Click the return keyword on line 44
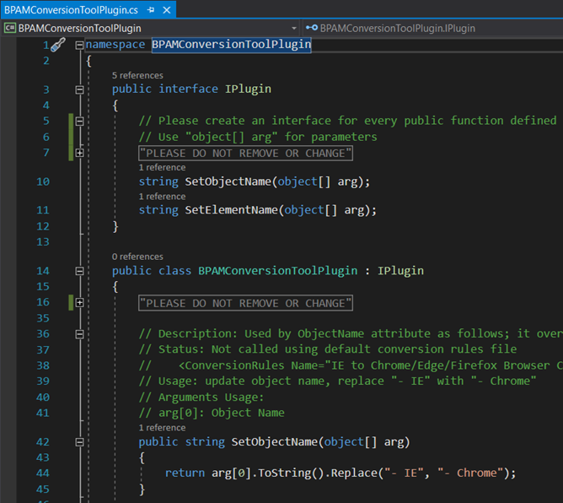The width and height of the screenshot is (563, 503). coord(185,473)
